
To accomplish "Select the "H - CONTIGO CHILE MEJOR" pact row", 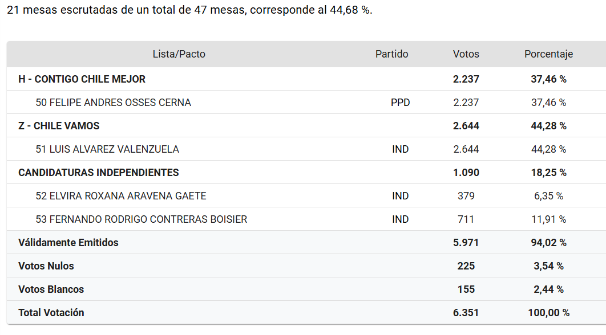I will [x=82, y=79].
